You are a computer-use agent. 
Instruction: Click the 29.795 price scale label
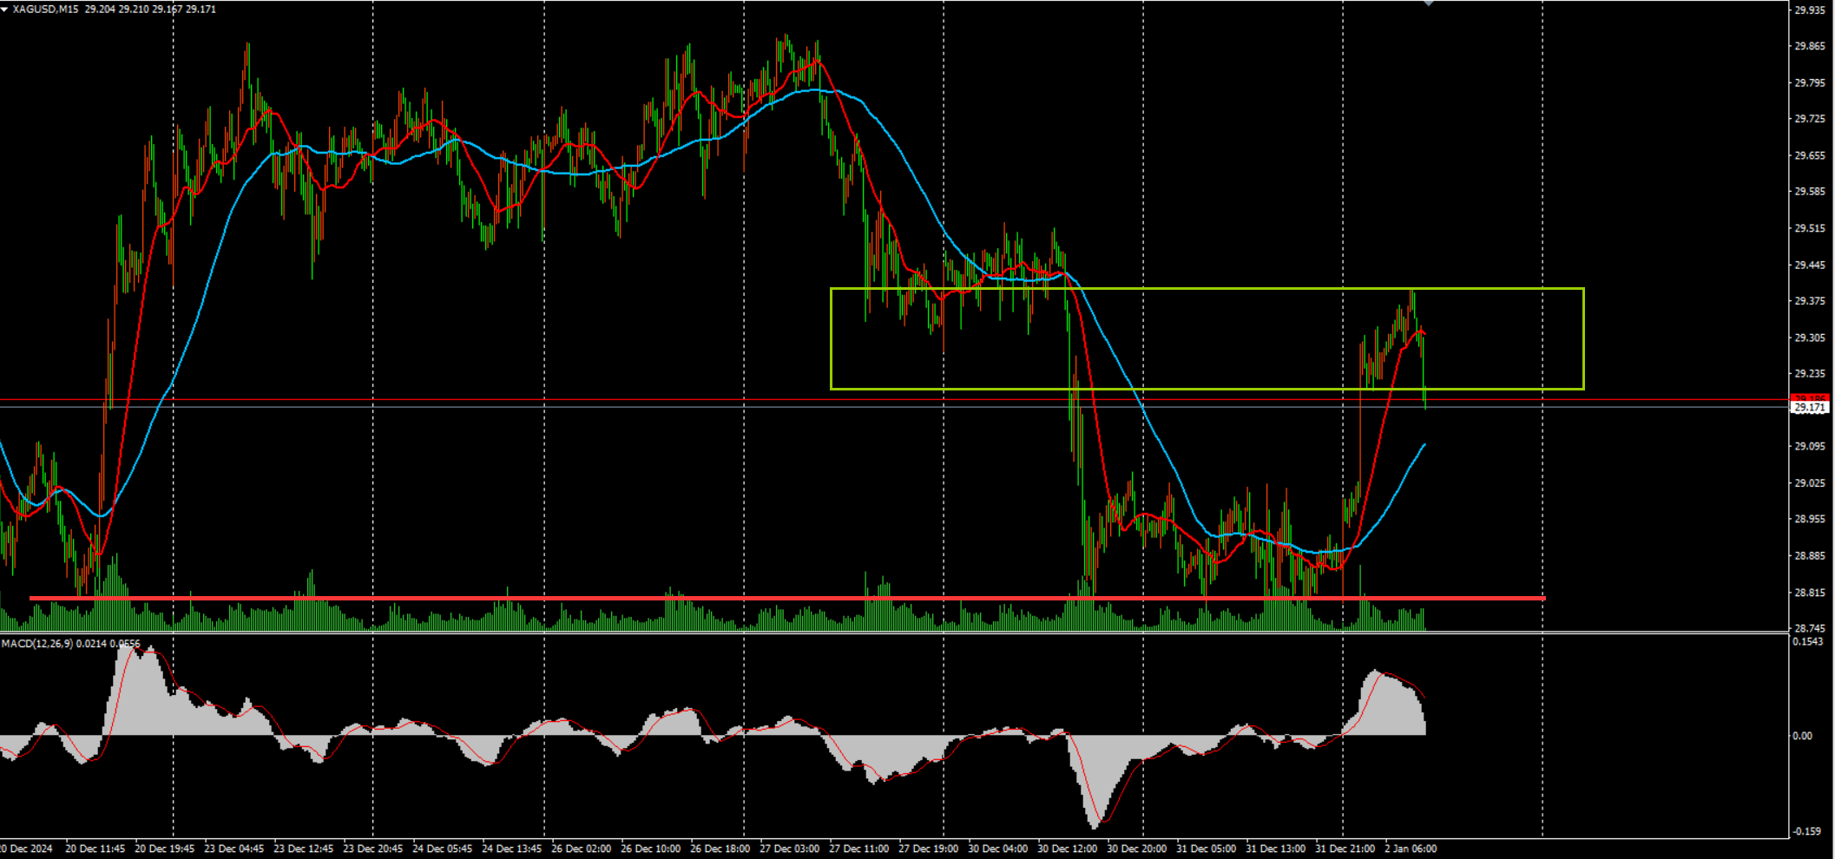1810,82
